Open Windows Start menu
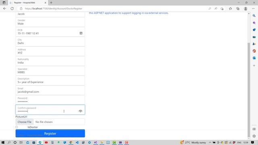This screenshot has width=258, height=145. click(3, 142)
